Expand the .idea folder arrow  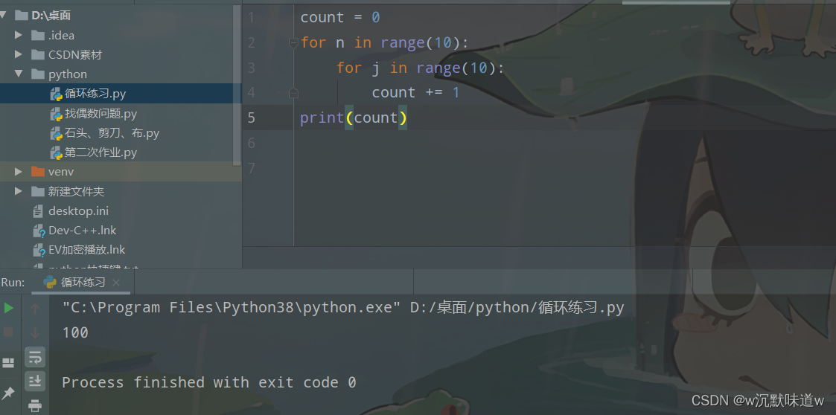19,35
